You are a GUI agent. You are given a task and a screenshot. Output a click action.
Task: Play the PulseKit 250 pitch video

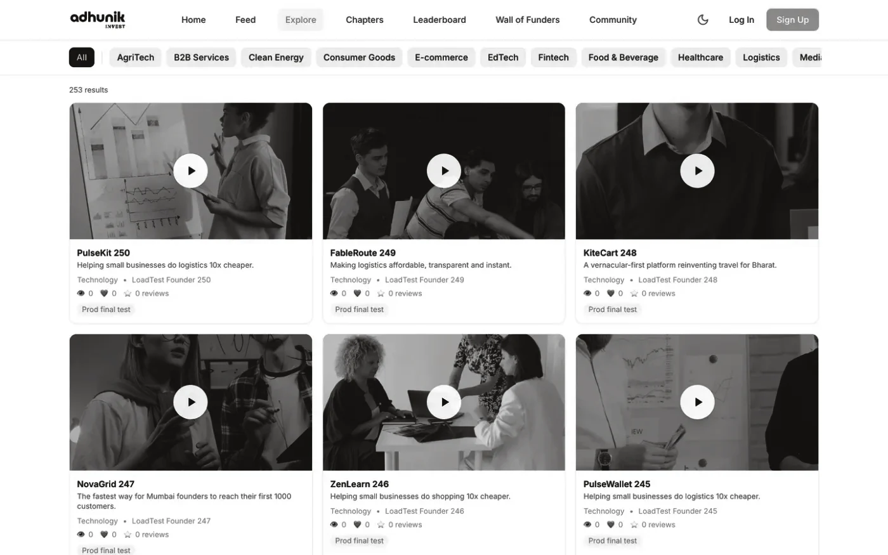190,171
